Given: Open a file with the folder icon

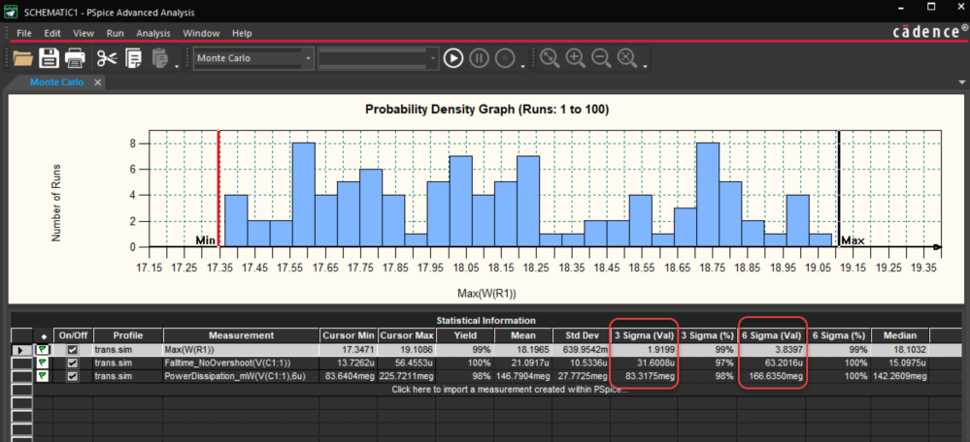Looking at the screenshot, I should [x=23, y=58].
